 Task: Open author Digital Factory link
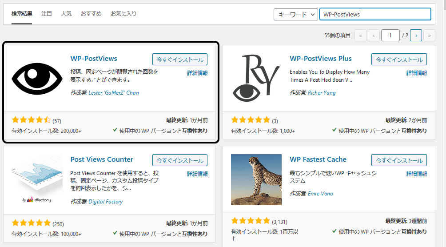click(x=106, y=202)
